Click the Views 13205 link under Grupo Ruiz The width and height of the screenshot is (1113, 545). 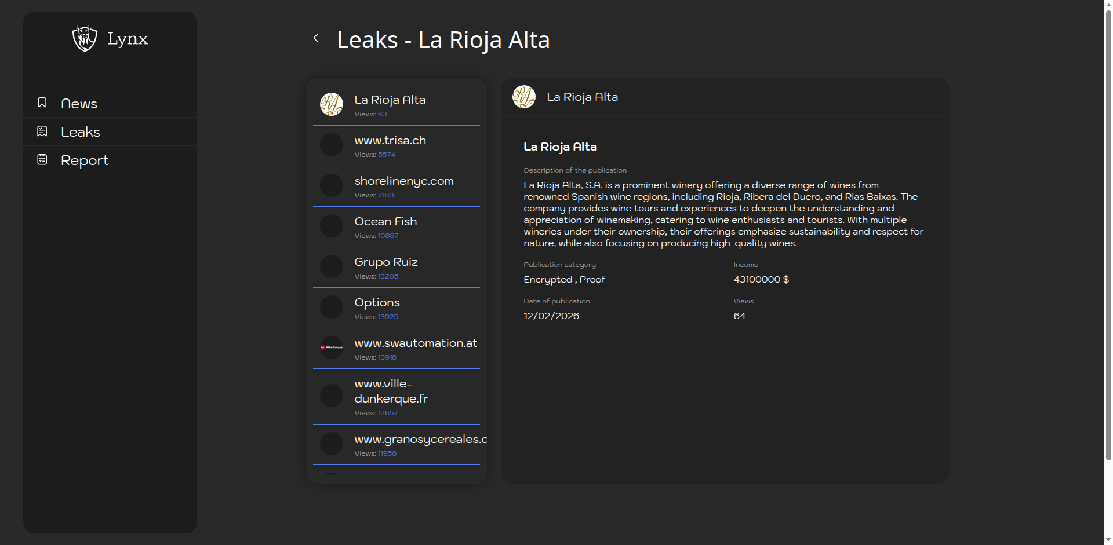[387, 276]
